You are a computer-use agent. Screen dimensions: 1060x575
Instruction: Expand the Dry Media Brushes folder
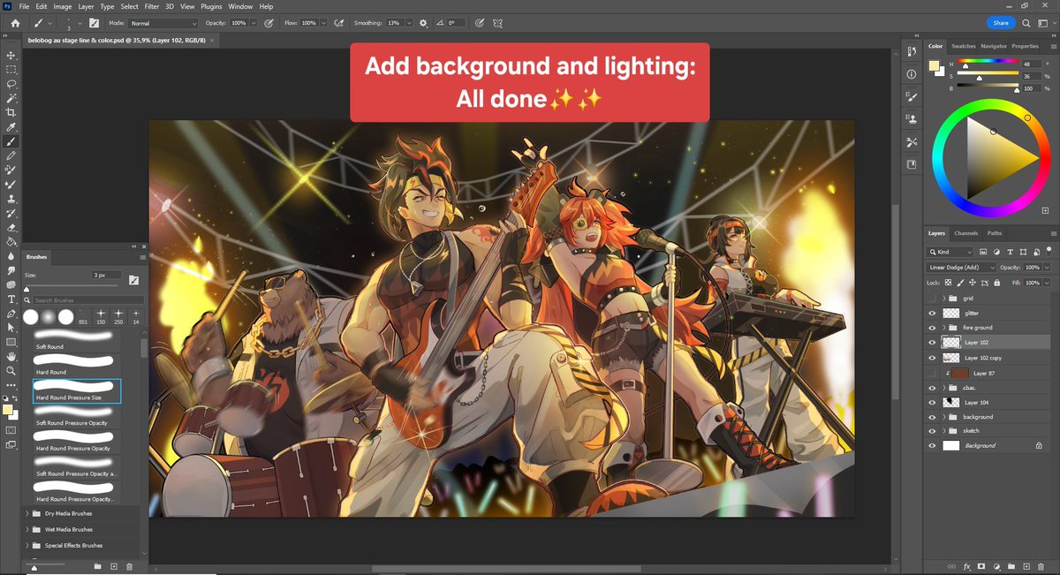coord(26,513)
